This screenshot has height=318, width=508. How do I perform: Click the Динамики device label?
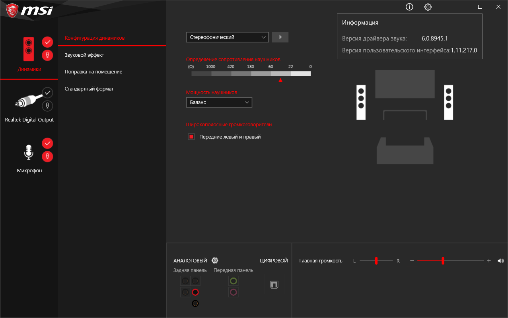pos(29,69)
